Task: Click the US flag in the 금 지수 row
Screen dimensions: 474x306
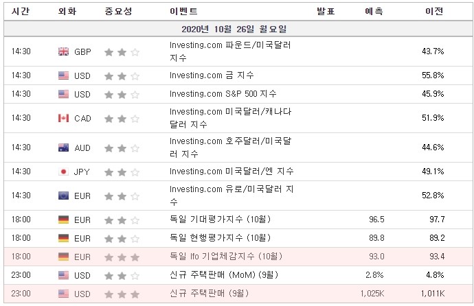Action: tap(63, 75)
